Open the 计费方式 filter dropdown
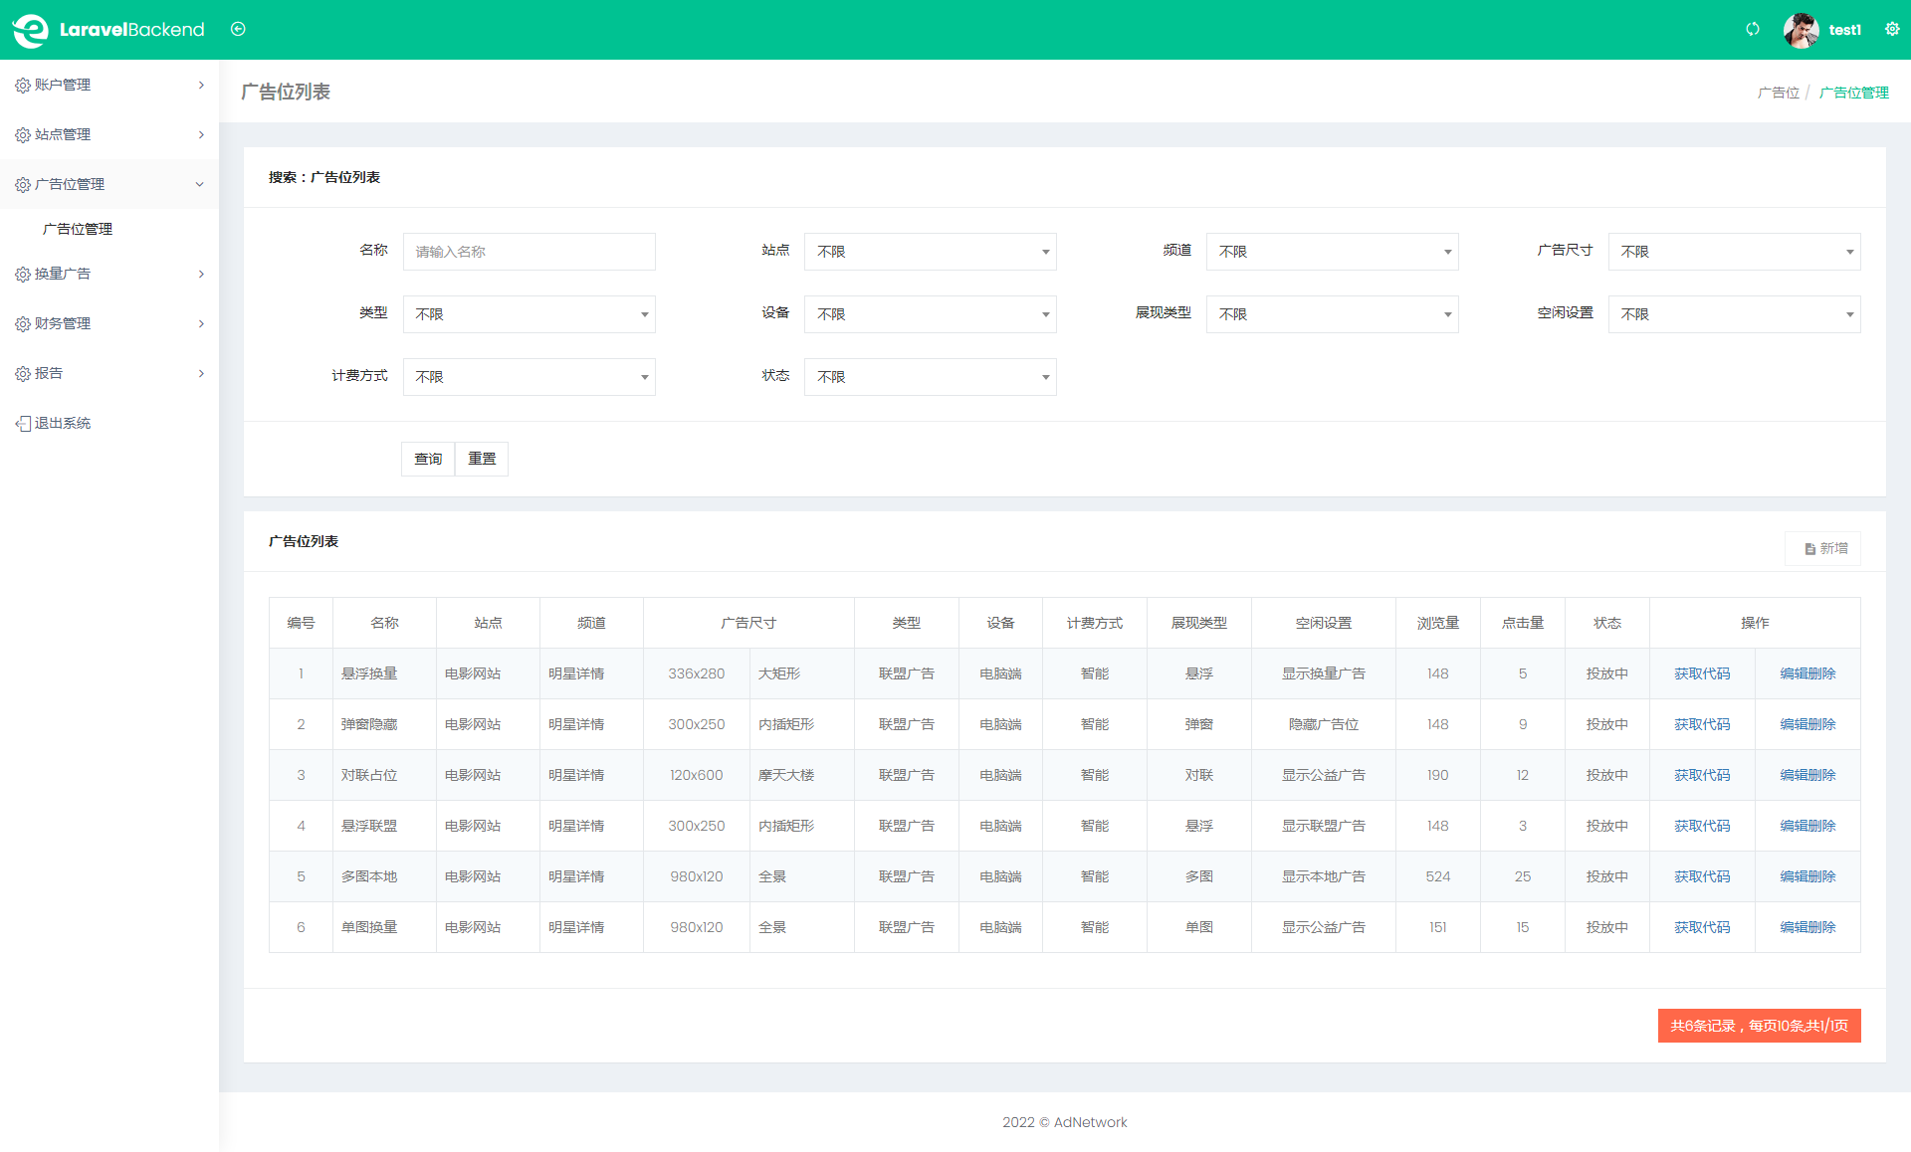This screenshot has width=1911, height=1152. (x=529, y=377)
